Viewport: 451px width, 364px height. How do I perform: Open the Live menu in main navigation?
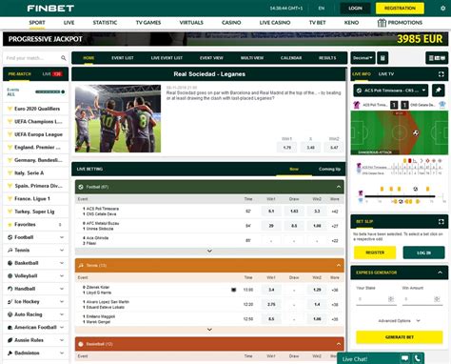coord(69,23)
